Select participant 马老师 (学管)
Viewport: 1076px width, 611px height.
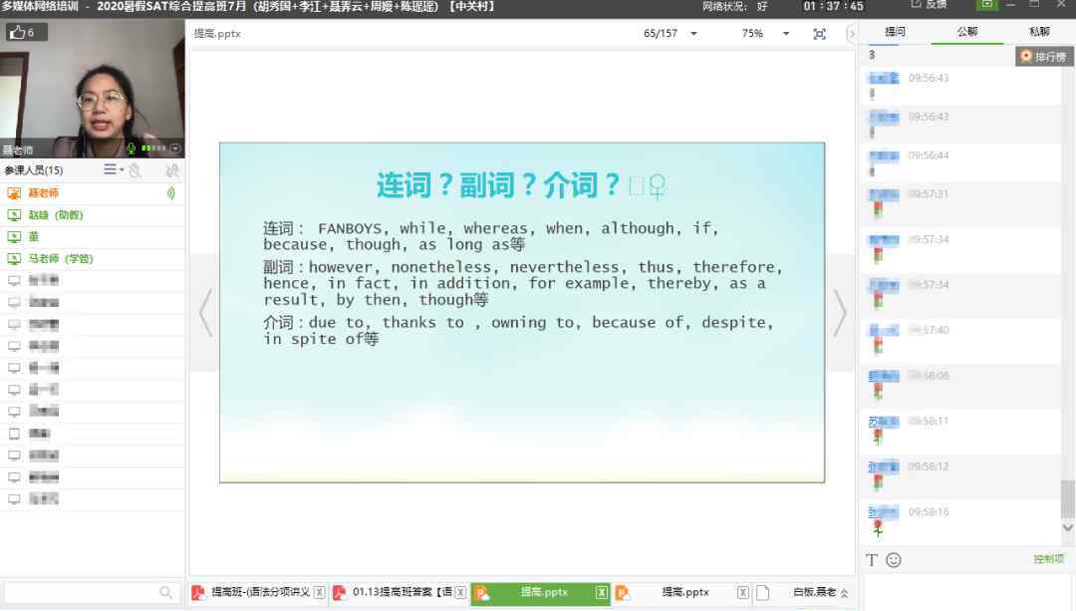pos(92,259)
